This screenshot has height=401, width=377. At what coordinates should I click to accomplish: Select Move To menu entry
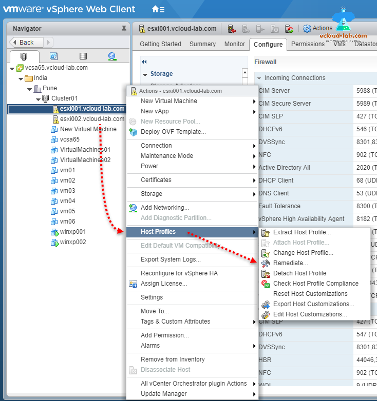(x=192, y=311)
